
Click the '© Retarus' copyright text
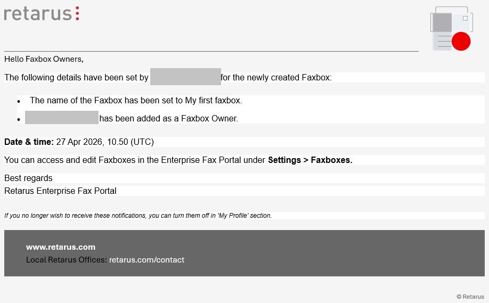click(470, 297)
